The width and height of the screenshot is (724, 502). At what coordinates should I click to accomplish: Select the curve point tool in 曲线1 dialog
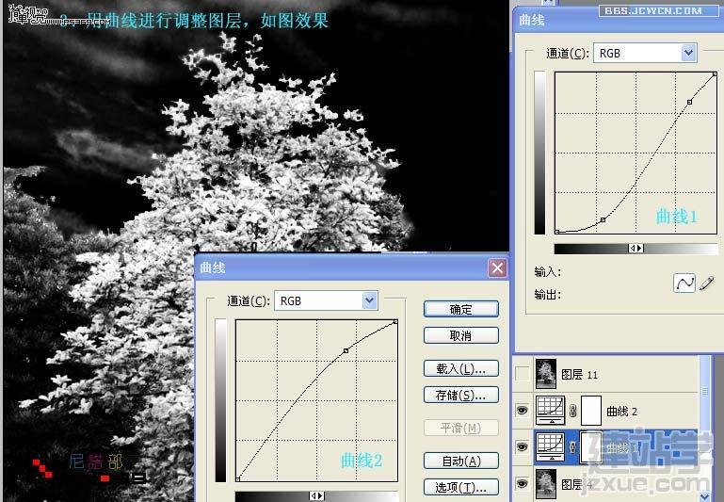(x=684, y=283)
